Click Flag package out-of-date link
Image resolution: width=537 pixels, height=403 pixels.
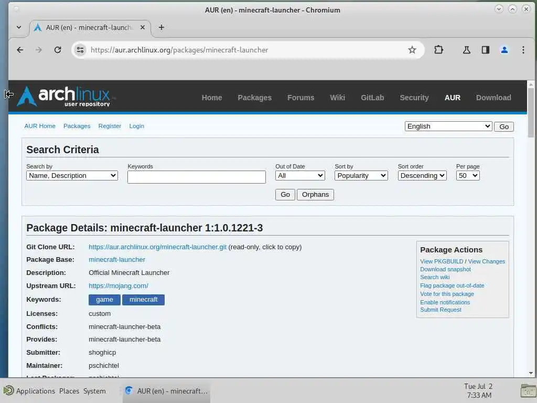pyautogui.click(x=452, y=285)
